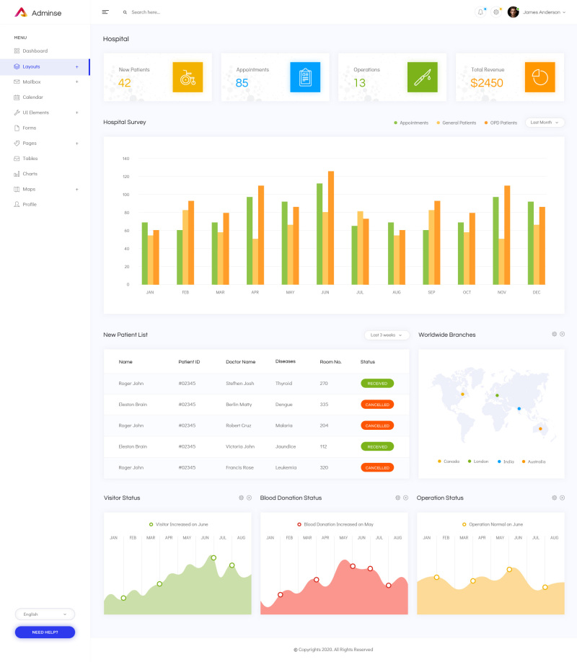
Task: Click the settings gear in the top bar
Action: tap(495, 12)
